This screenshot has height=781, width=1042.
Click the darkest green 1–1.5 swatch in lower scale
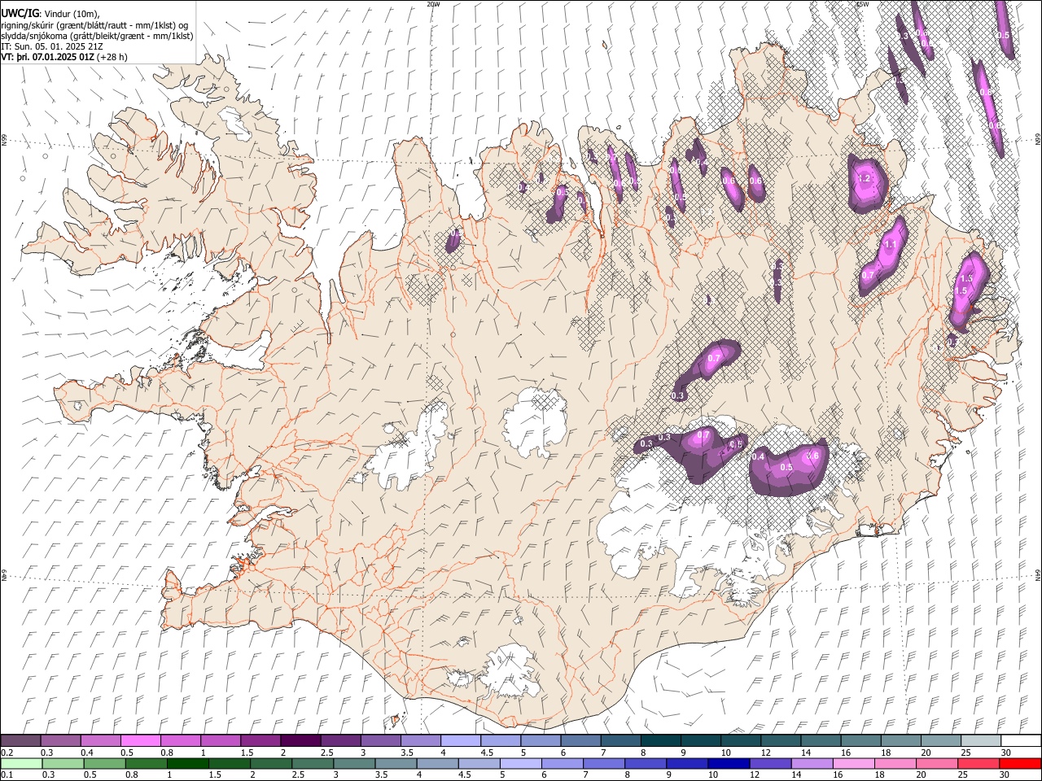click(x=187, y=763)
